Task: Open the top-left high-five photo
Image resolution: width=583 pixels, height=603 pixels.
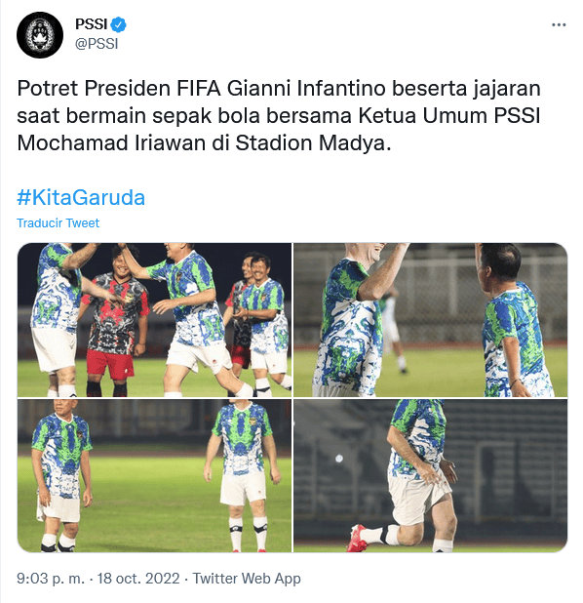Action: point(154,320)
